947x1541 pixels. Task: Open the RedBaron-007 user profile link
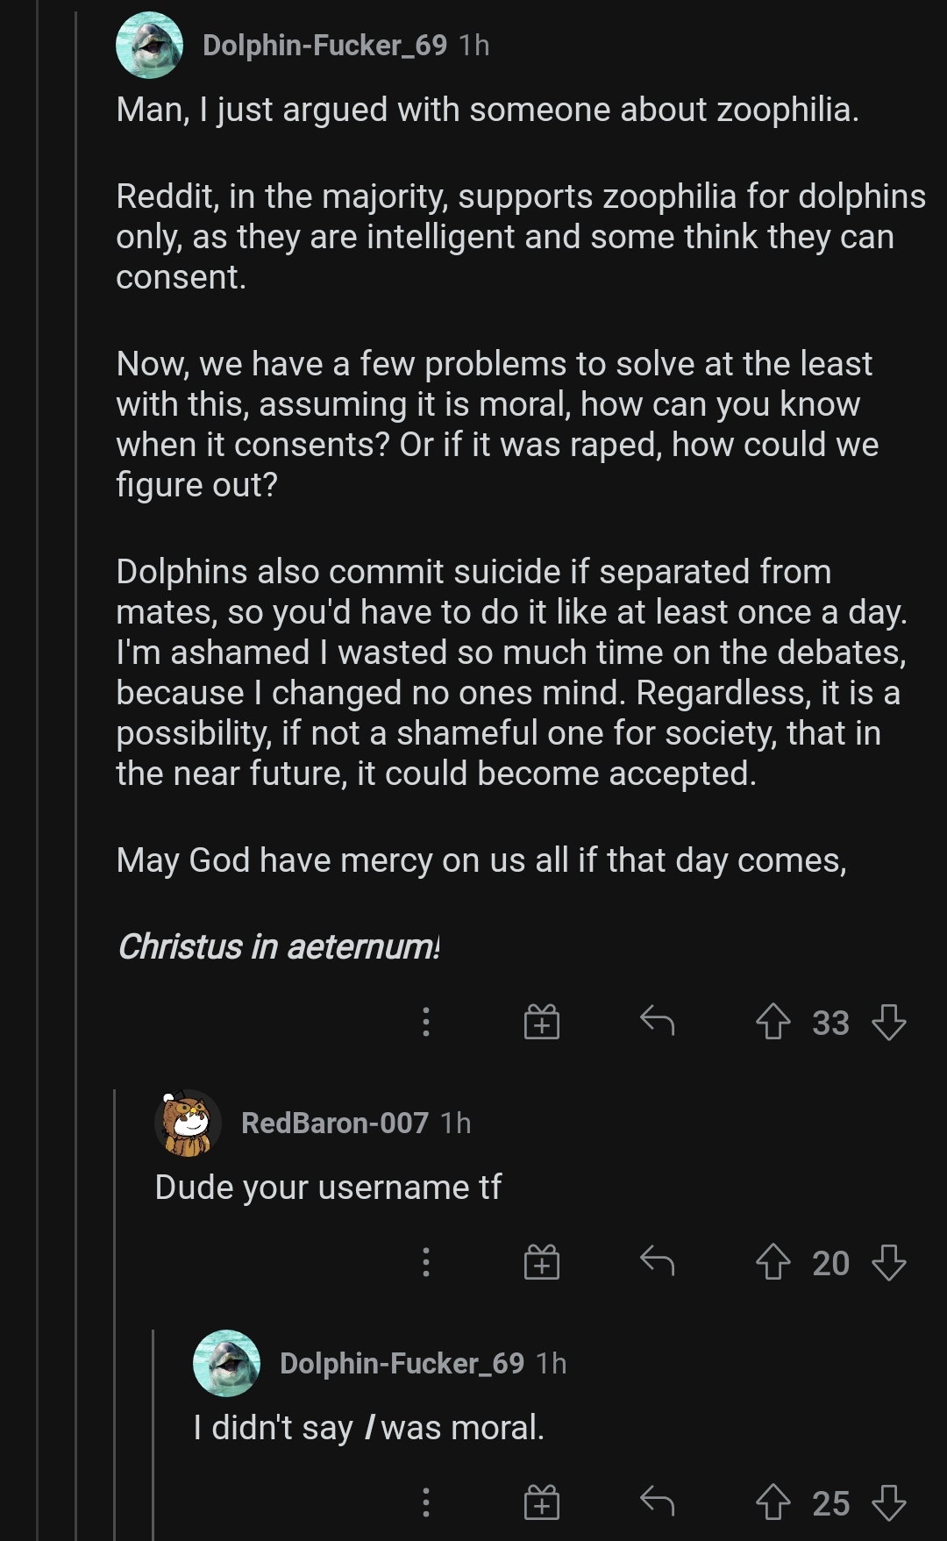pos(334,1123)
